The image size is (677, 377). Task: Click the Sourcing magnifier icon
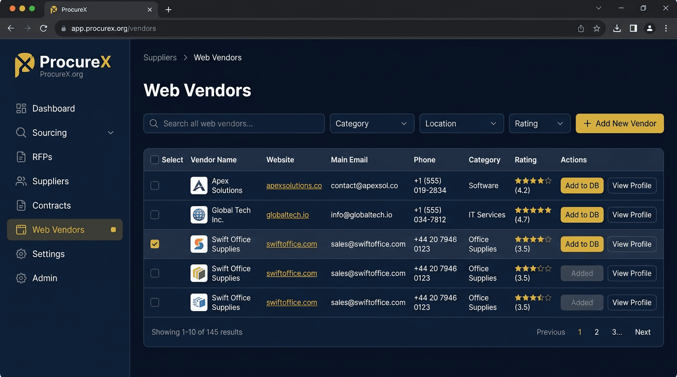[21, 133]
